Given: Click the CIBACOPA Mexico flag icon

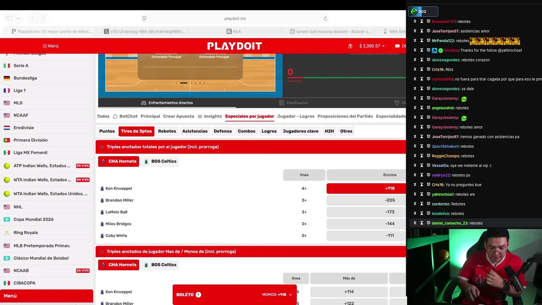Looking at the screenshot, I should click(7, 283).
